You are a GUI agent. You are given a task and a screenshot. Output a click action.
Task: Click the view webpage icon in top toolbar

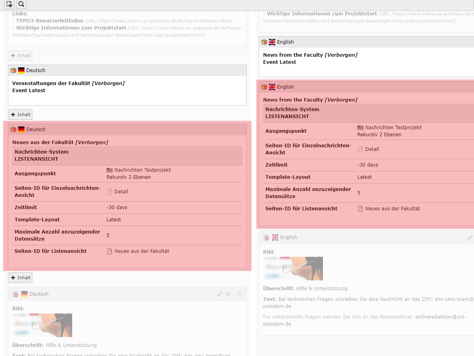point(9,4)
